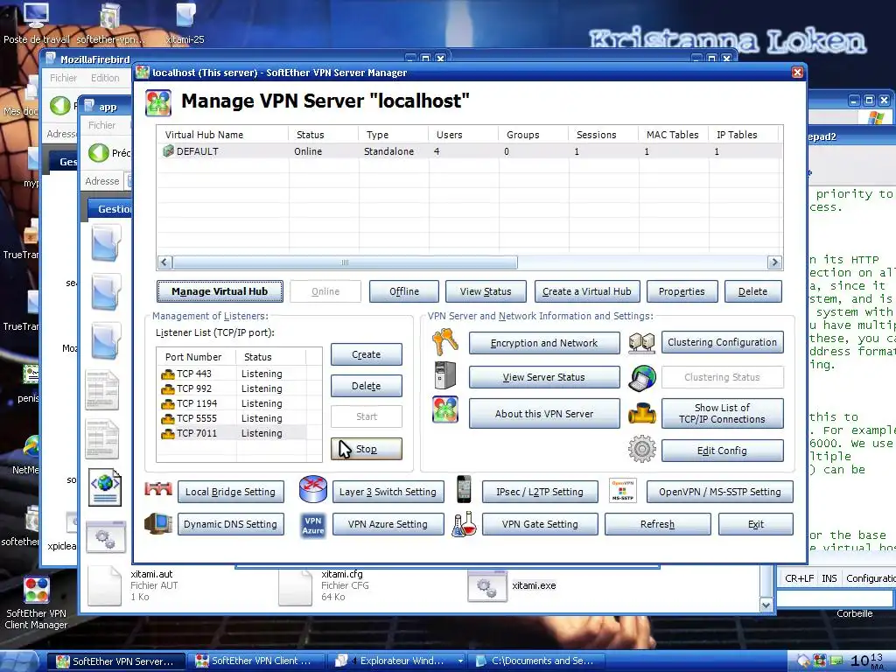
Task: Refresh the server manager view
Action: click(x=658, y=524)
